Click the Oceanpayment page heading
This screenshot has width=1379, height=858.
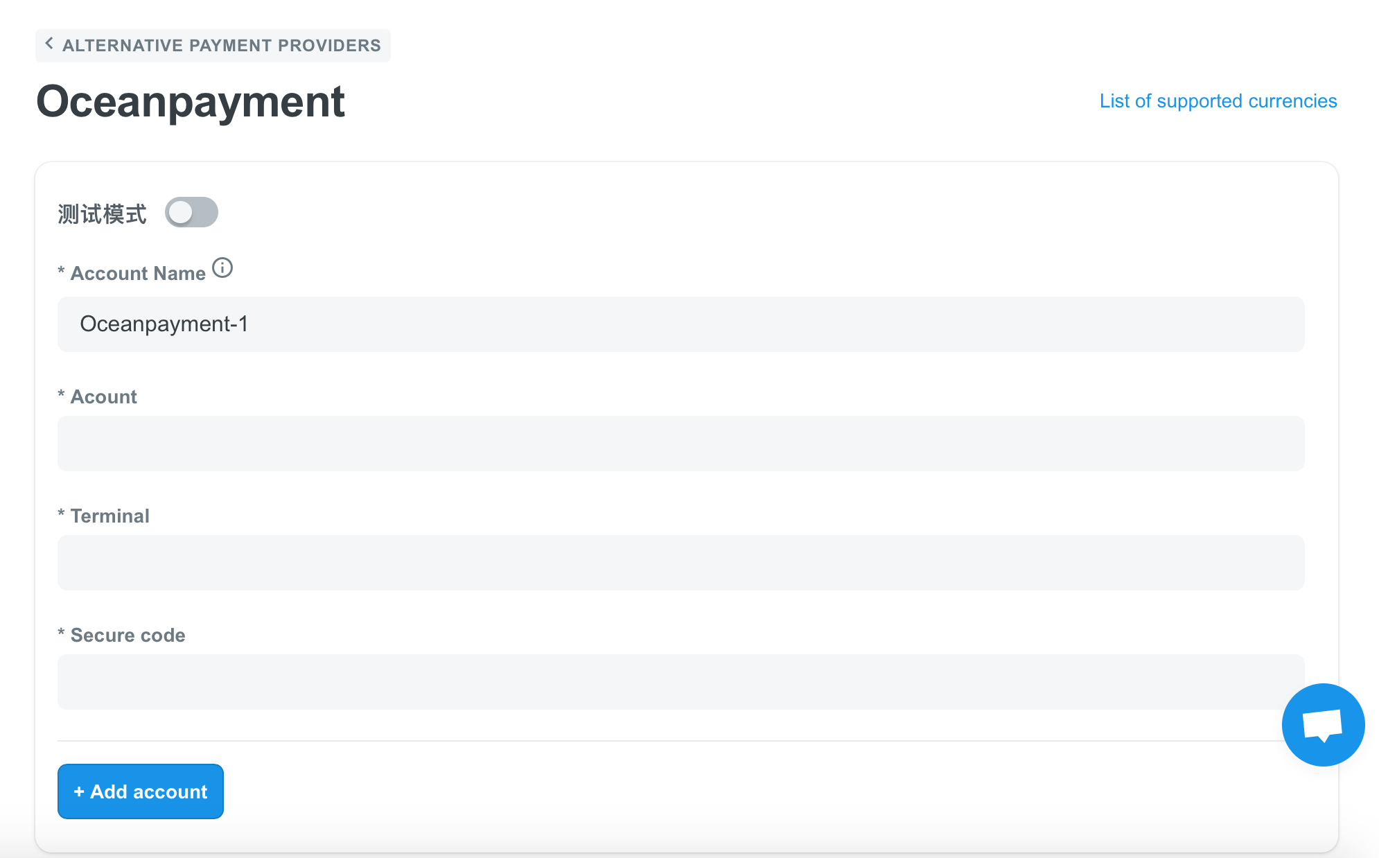(191, 102)
